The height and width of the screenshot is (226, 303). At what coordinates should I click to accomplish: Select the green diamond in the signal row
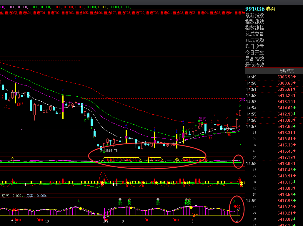click(105, 183)
